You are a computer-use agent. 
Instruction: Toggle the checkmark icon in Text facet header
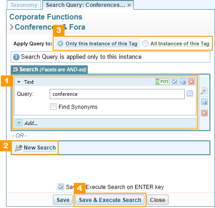(175, 82)
